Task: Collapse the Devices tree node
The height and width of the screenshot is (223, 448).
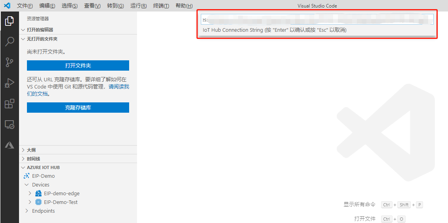Action: (27, 185)
